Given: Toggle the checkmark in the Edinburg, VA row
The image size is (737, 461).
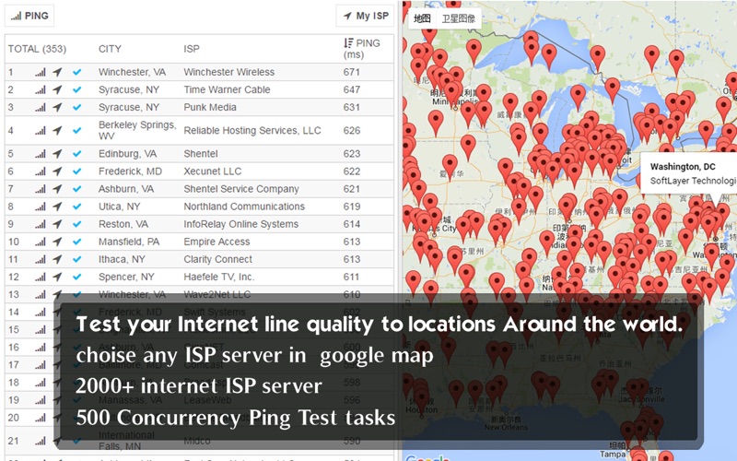Looking at the screenshot, I should pyautogui.click(x=77, y=154).
